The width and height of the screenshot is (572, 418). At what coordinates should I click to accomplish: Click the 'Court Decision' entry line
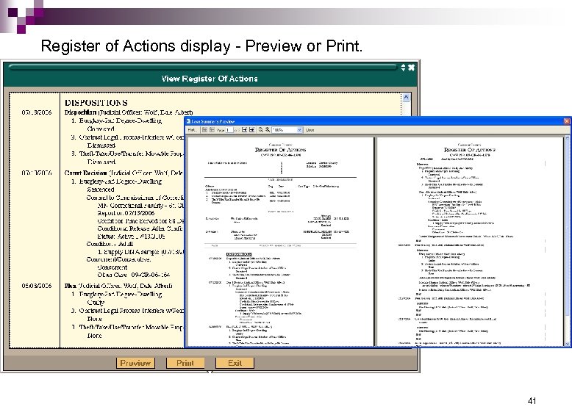pyautogui.click(x=124, y=173)
